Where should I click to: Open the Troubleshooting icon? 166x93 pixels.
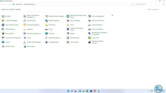coord(46,42)
